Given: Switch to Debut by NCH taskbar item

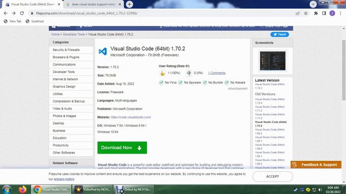Looking at the screenshot, I should coord(134,189).
